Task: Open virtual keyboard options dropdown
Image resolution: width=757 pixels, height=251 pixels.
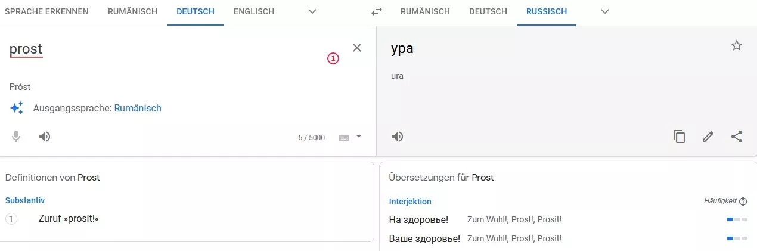Action: pos(359,137)
